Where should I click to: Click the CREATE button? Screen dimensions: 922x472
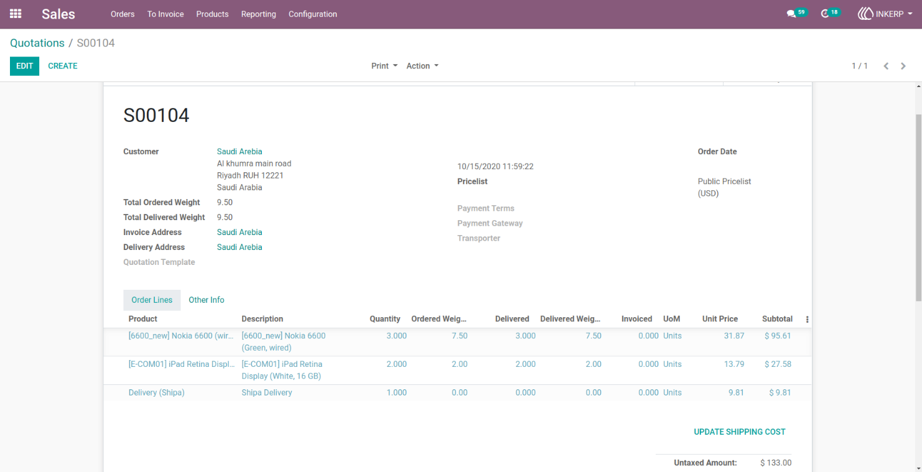pyautogui.click(x=63, y=66)
